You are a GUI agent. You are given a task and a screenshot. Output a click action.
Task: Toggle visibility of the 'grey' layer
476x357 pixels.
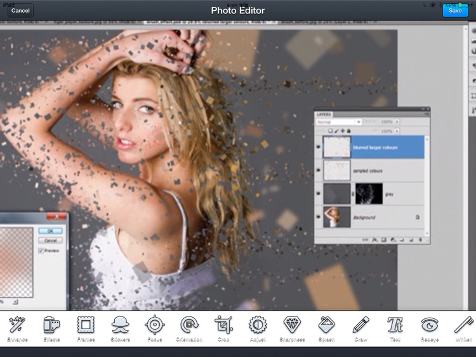tap(318, 193)
